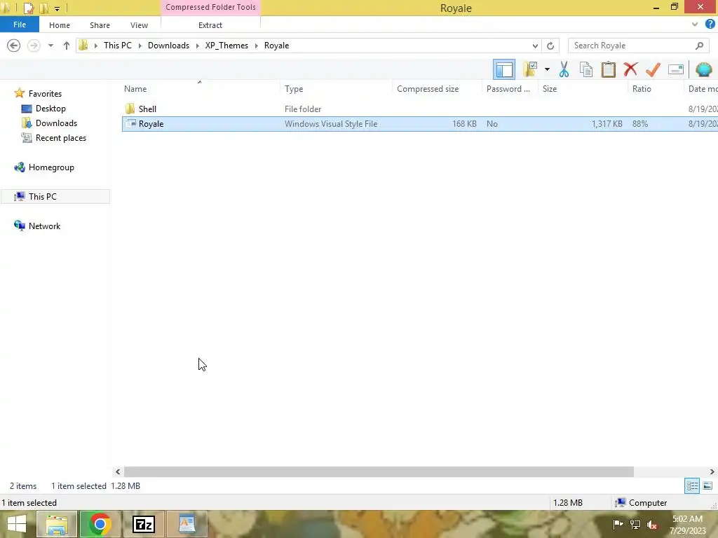Open the address bar history dropdown

click(x=535, y=46)
